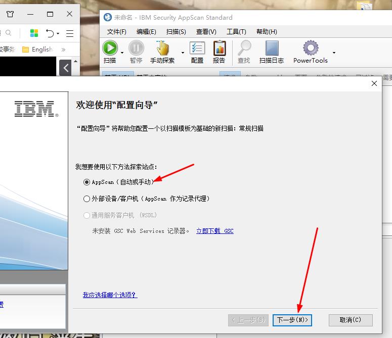Open the 我应选择哪个选项 help link
Screen dimensions: 392x338
coord(110,295)
